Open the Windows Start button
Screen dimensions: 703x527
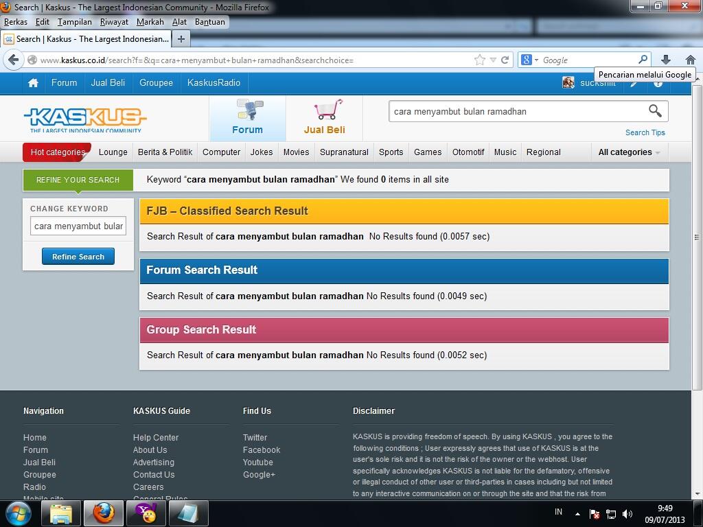(19, 513)
